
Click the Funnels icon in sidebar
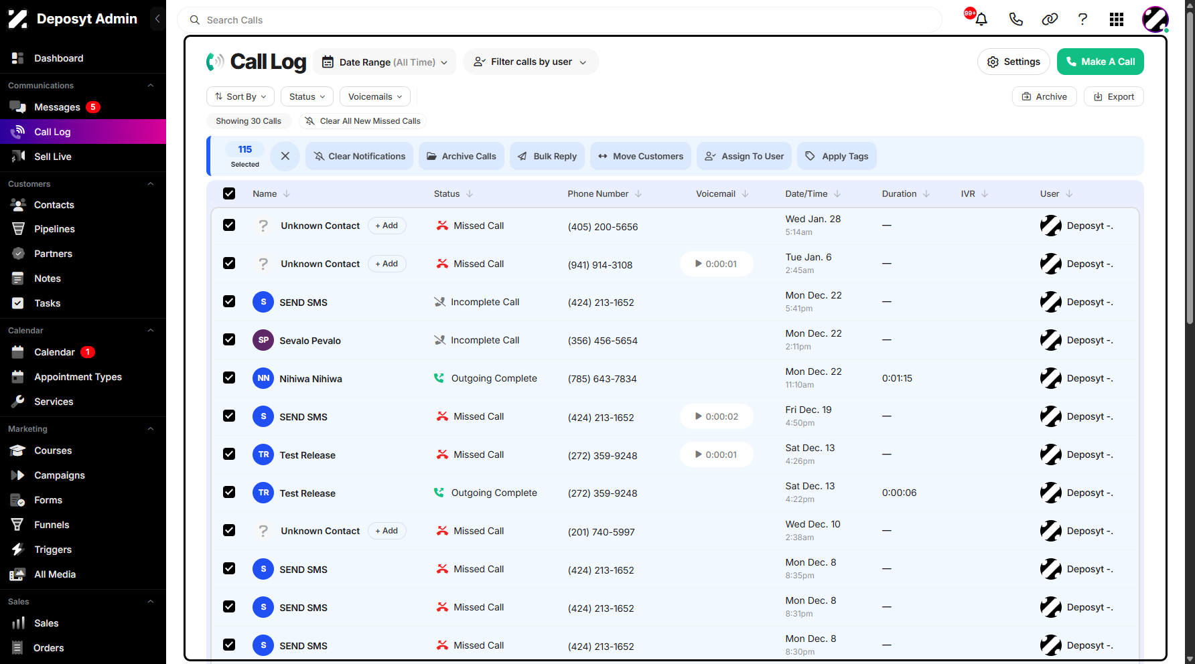tap(18, 525)
